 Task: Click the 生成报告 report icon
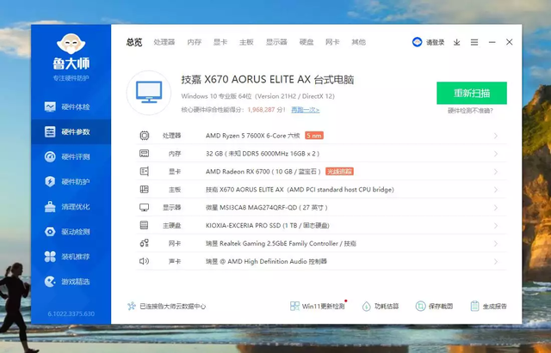coord(474,306)
